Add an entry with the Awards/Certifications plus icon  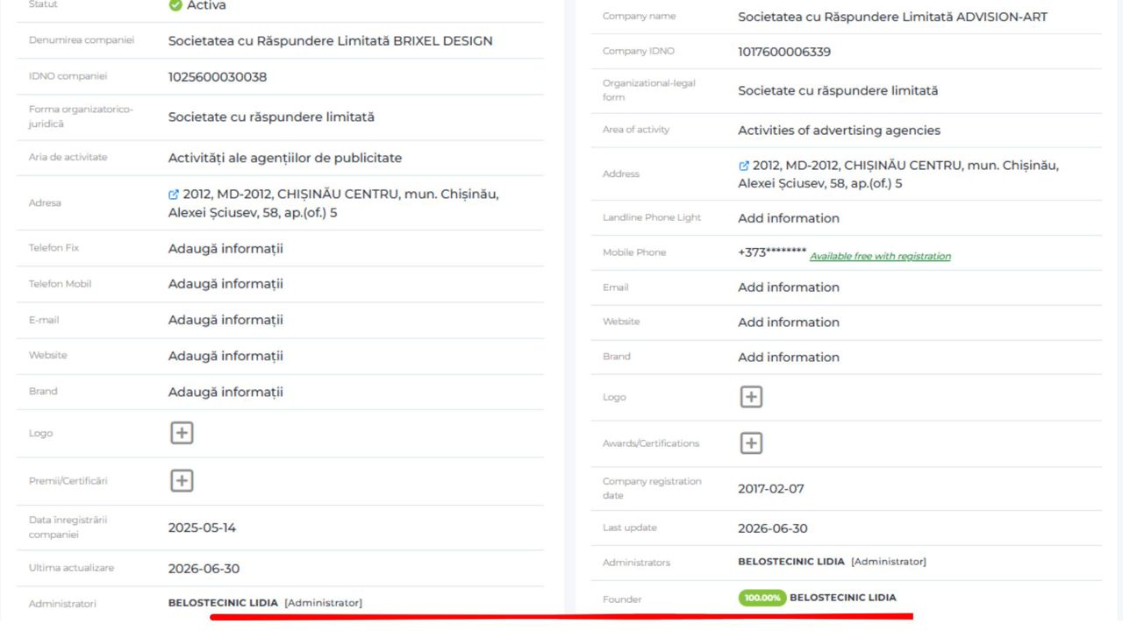(751, 443)
